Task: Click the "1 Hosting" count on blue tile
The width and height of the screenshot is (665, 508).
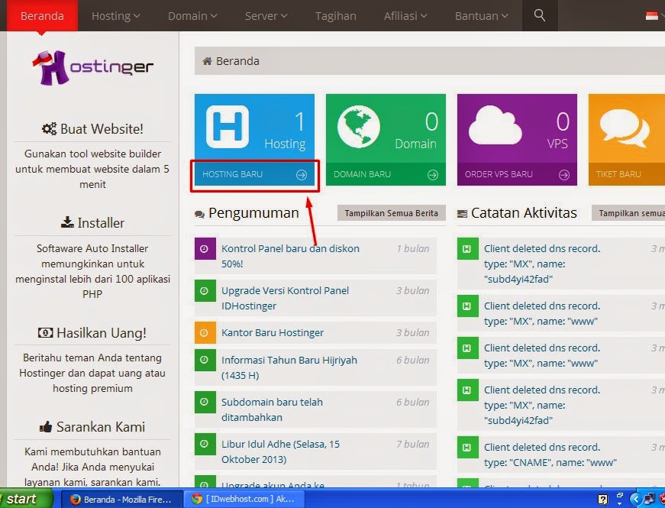Action: pyautogui.click(x=285, y=131)
